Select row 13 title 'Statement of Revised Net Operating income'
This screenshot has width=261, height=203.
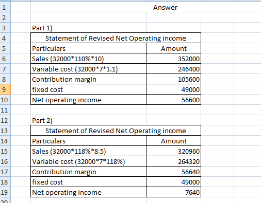(116, 131)
